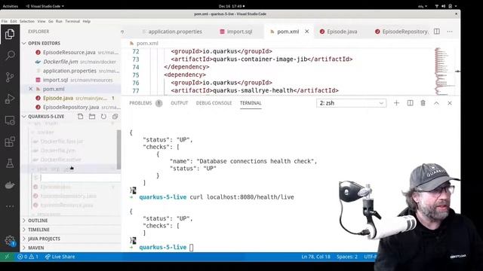Screen dimensions: 483x271
Task: Open the Go menu
Action: point(51,21)
